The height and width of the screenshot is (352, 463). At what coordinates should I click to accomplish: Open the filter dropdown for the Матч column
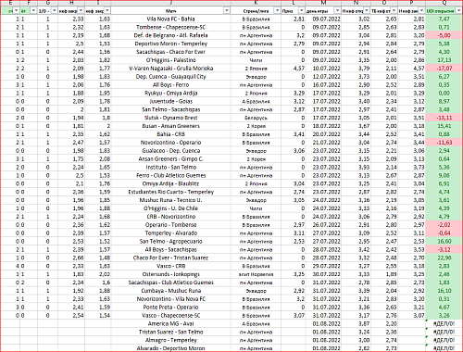(227, 11)
